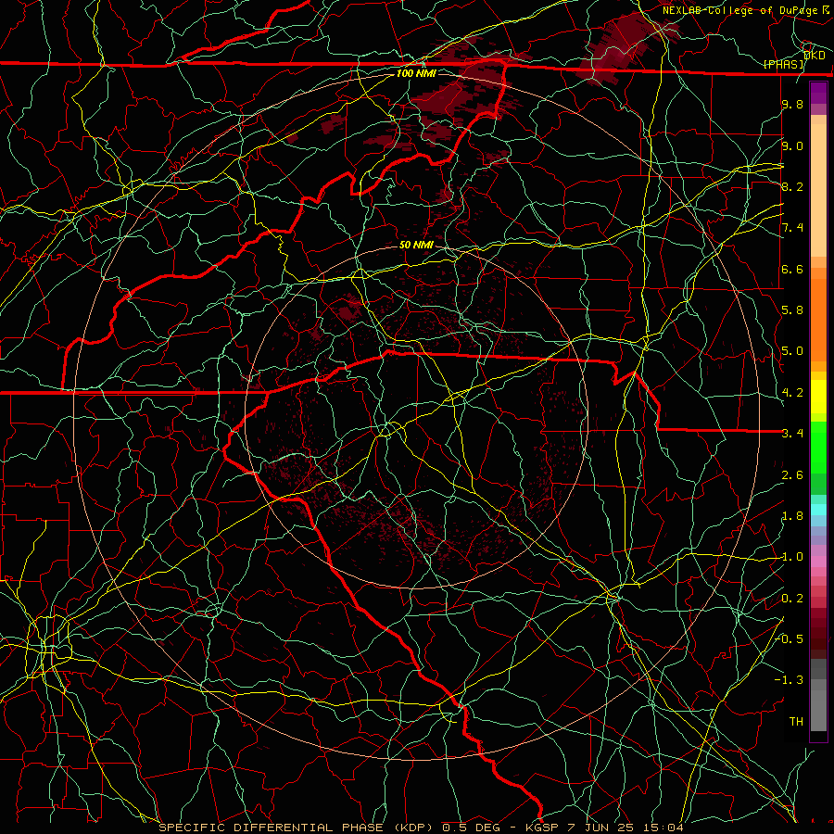834x834 pixels.
Task: Click the 1.0 value on the color scale
Action: (792, 557)
